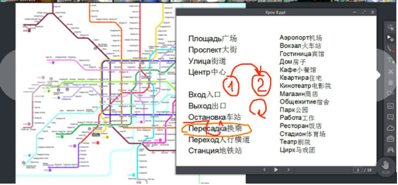The height and width of the screenshot is (185, 398).
Task: Open the shapes tool icon
Action: [391, 93]
